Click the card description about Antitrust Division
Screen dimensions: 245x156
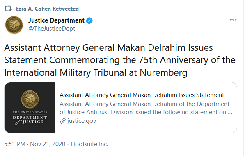[x=146, y=108]
